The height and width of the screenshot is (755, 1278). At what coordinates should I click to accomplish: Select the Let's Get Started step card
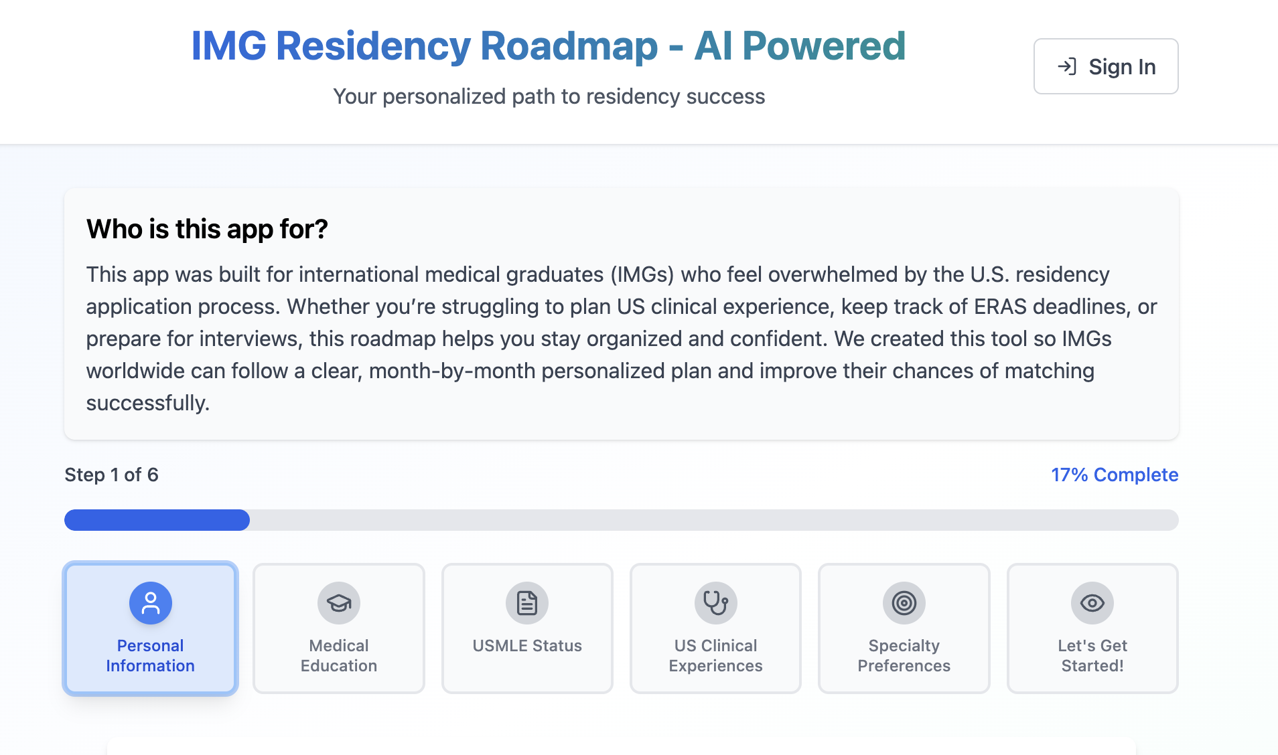click(x=1092, y=628)
